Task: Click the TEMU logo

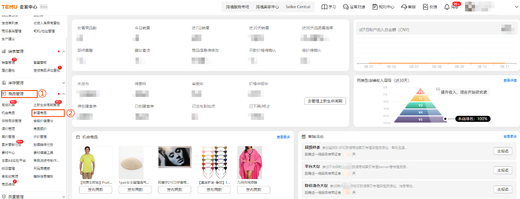Action: tap(9, 7)
